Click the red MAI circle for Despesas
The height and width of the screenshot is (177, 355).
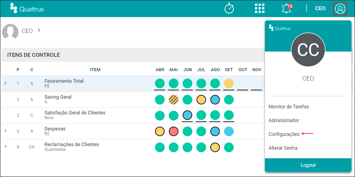tap(173, 132)
